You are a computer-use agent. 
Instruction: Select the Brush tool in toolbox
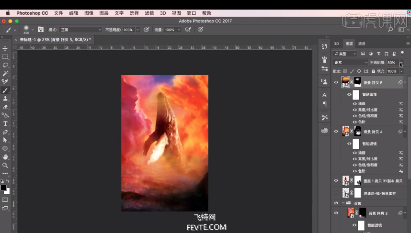5,90
